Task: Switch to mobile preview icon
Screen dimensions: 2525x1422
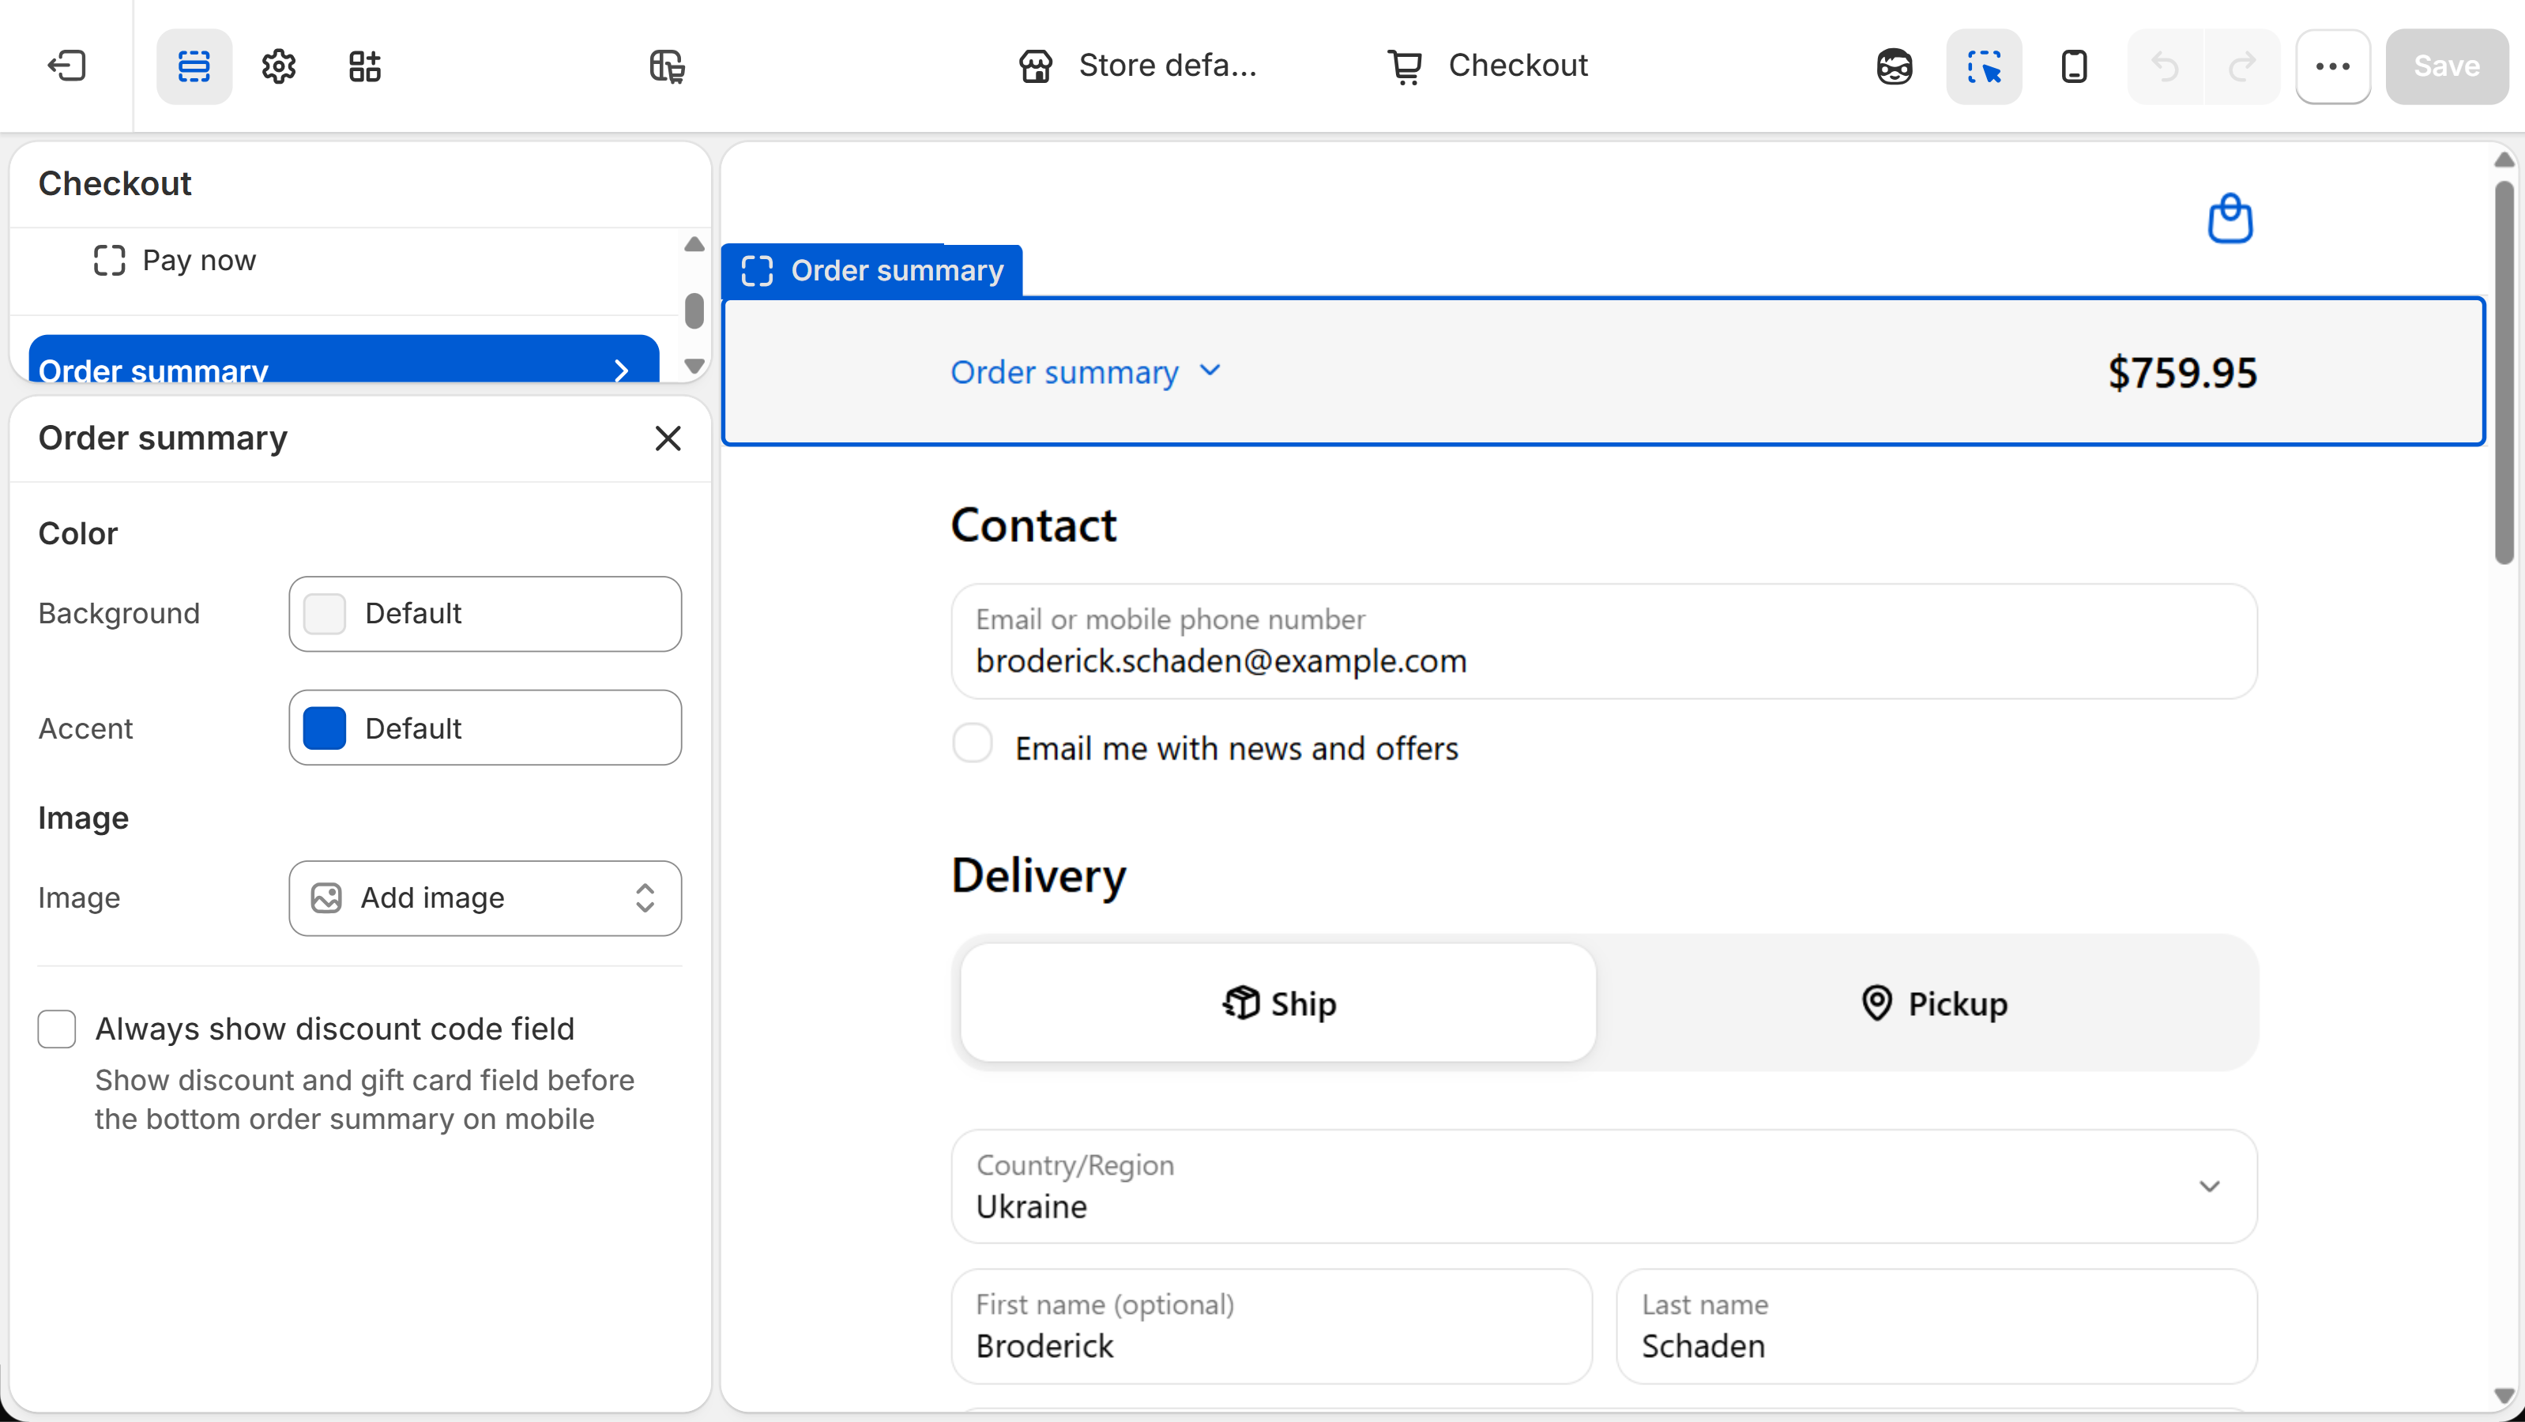Action: [x=2074, y=66]
